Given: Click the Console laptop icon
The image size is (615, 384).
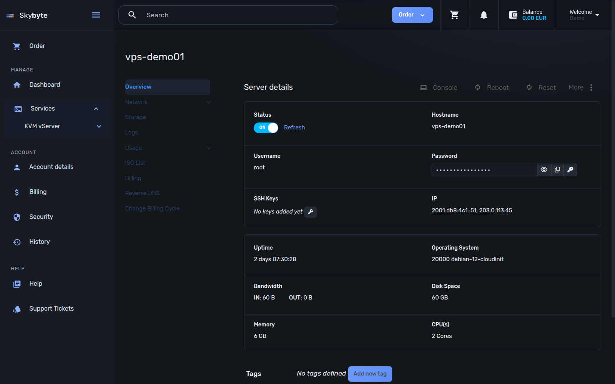Looking at the screenshot, I should [424, 88].
